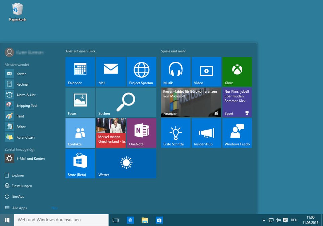Screen dimensions: 323x226
Task: Open the Fotos tile
Action: point(80,102)
